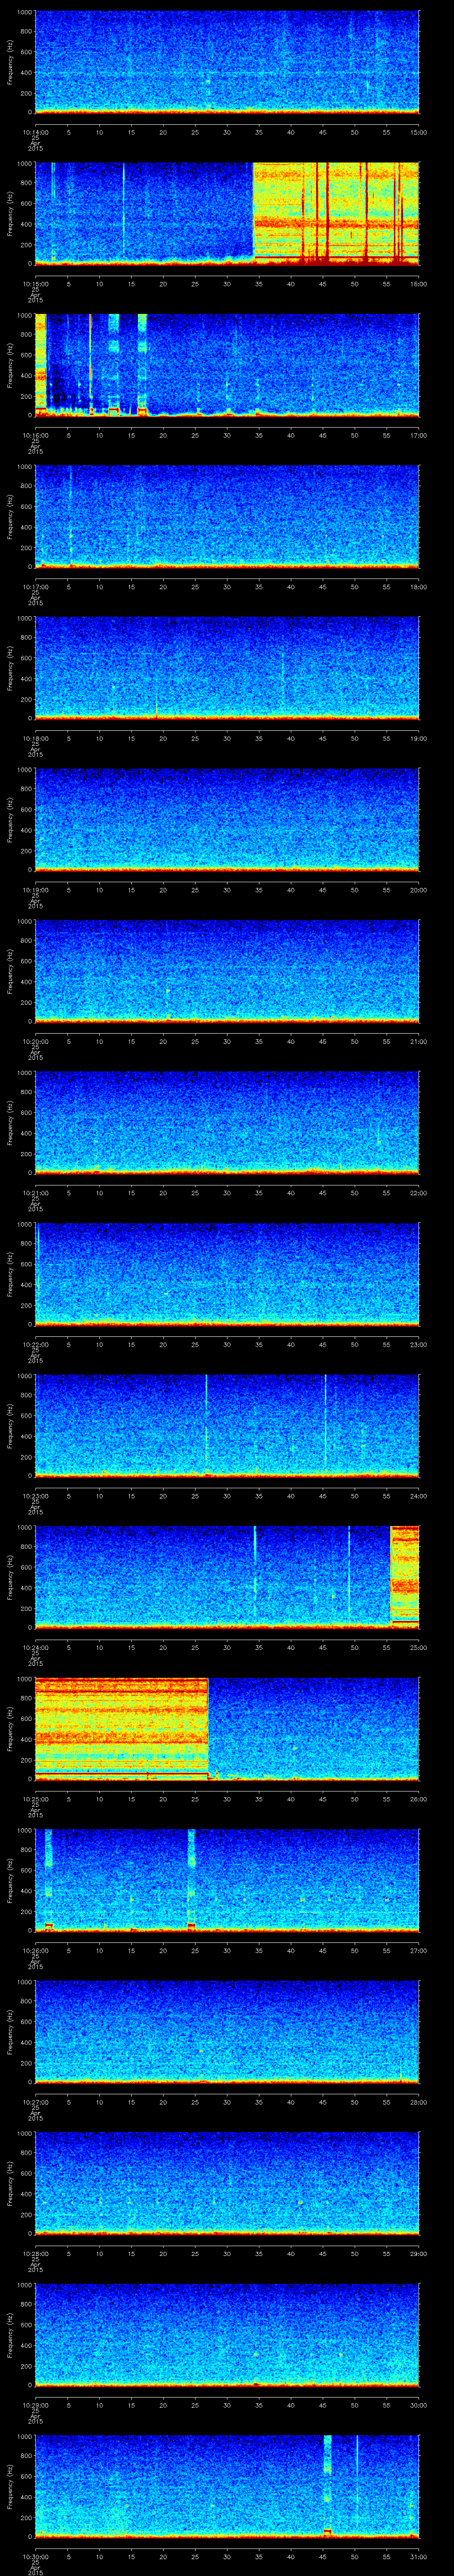Click the '26:00' end-of-row time label
This screenshot has width=454, height=2576.
[419, 1799]
